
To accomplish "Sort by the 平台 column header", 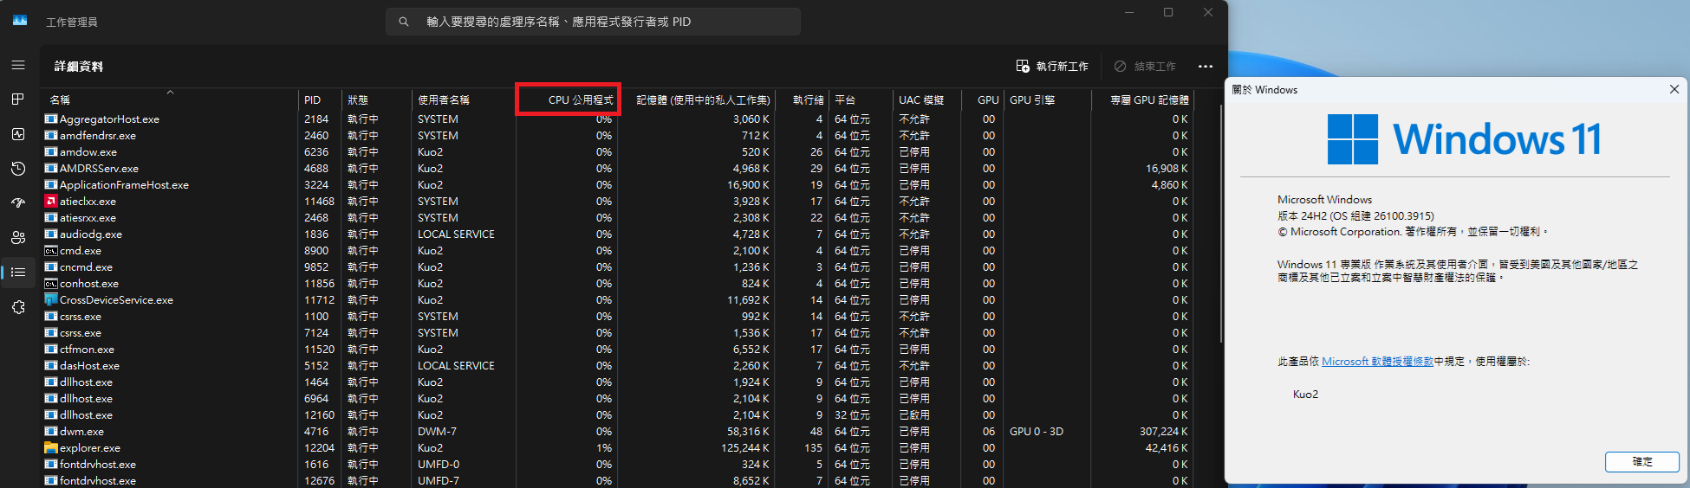I will pos(861,100).
